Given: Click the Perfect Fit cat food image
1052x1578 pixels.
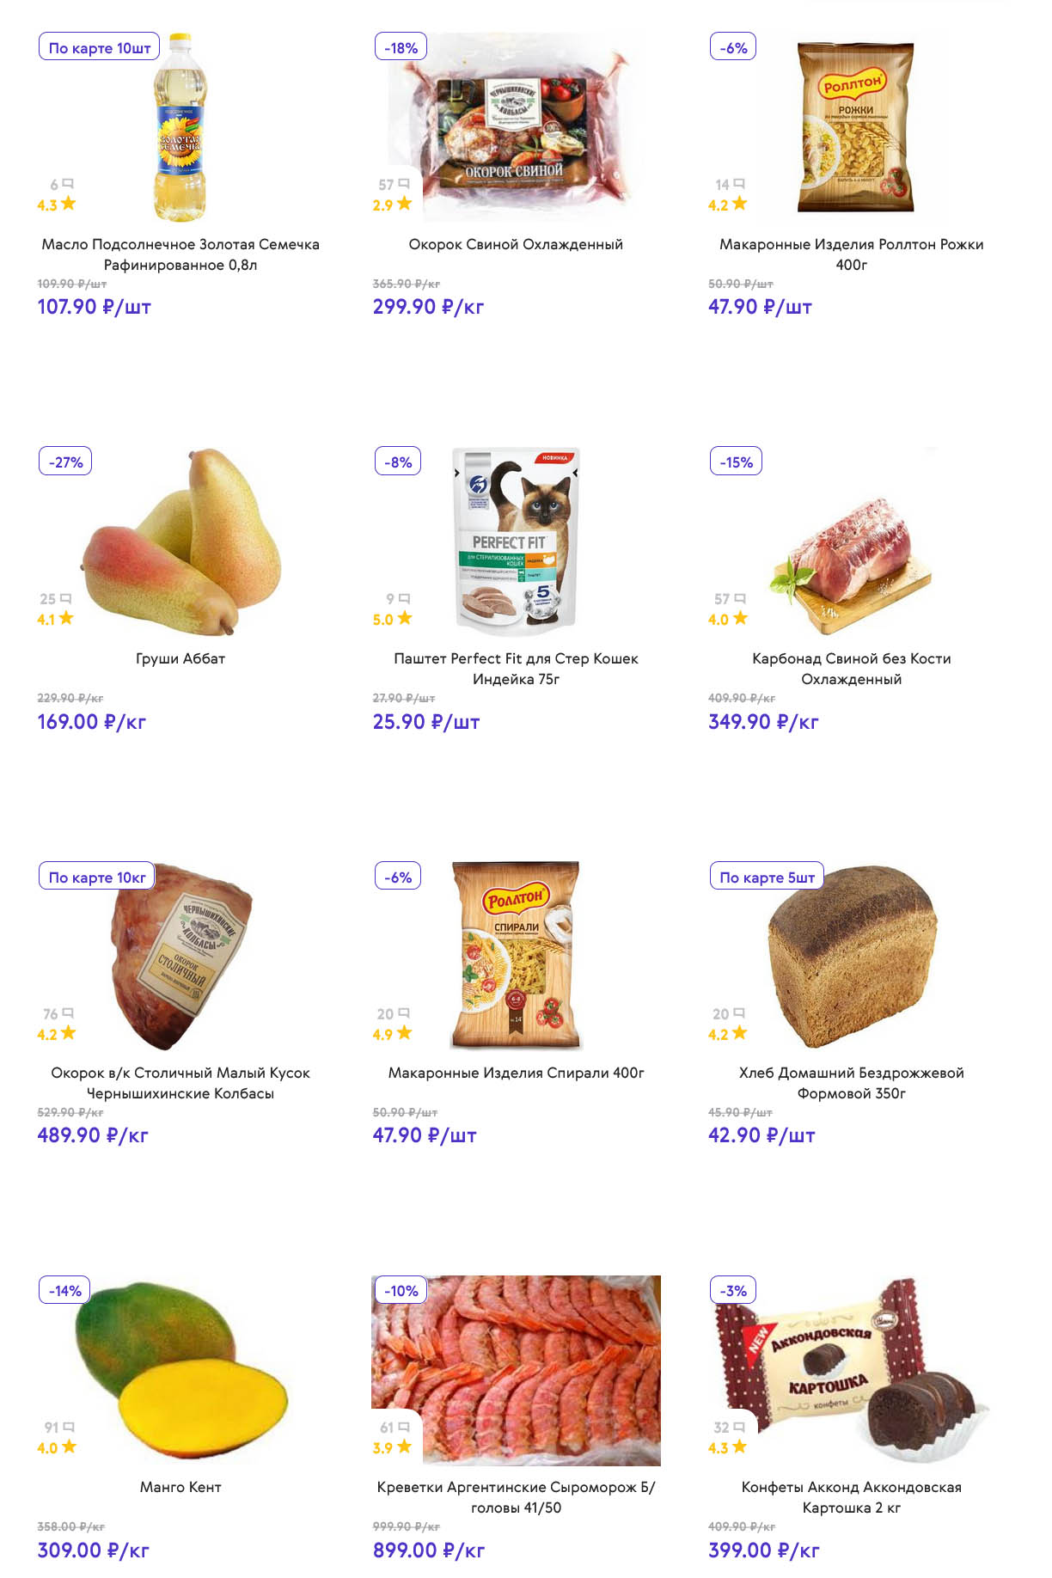Looking at the screenshot, I should point(516,541).
